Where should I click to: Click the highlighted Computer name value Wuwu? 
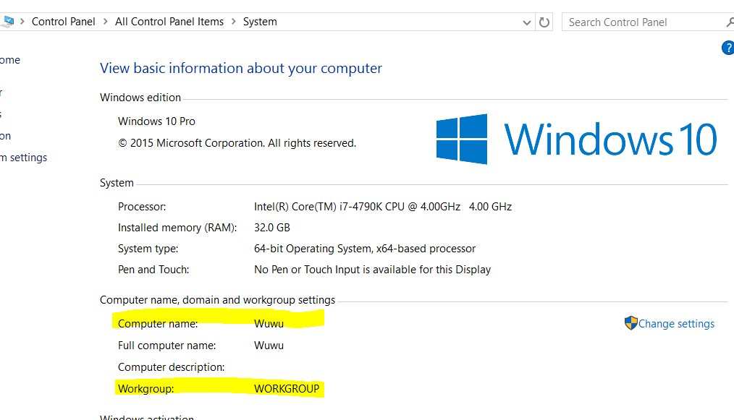tap(269, 324)
